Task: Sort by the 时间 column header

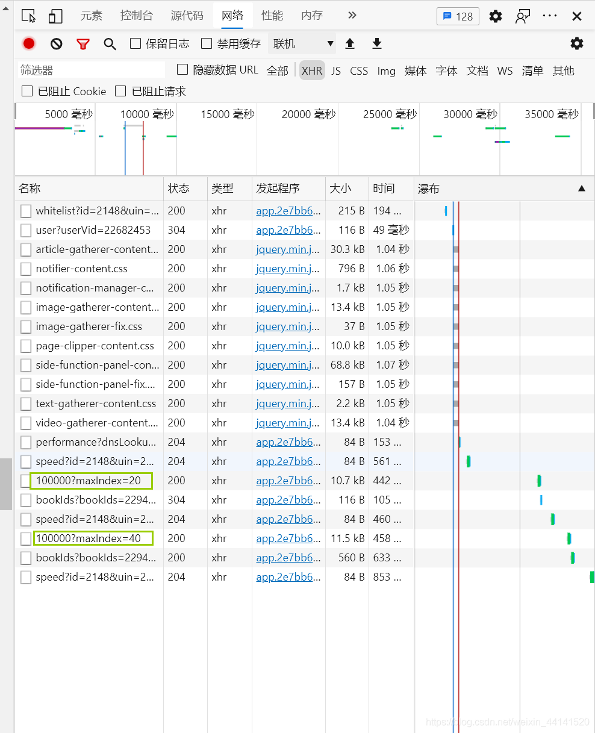Action: coord(391,189)
